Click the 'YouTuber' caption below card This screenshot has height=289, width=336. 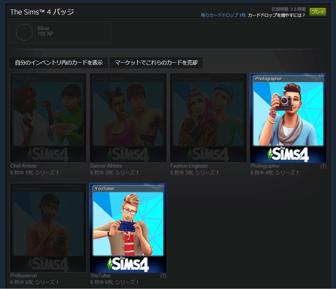click(100, 276)
